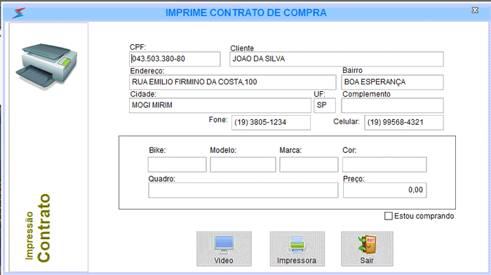This screenshot has width=491, height=275.
Task: Select the Preço value field
Action: pyautogui.click(x=385, y=190)
